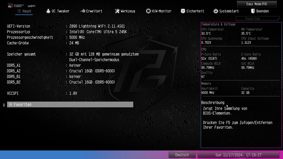The height and width of the screenshot is (159, 283).
Task: Open the H/W-Monitor tab
Action: click(x=159, y=11)
